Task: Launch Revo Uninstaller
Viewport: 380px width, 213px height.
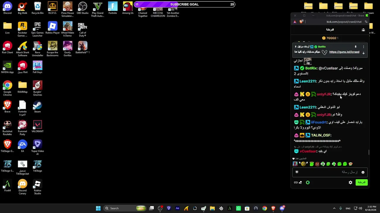Action: tap(37, 49)
